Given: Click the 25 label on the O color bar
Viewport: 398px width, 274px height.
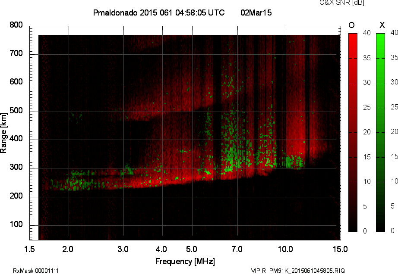Looking at the screenshot, I should click(367, 107).
